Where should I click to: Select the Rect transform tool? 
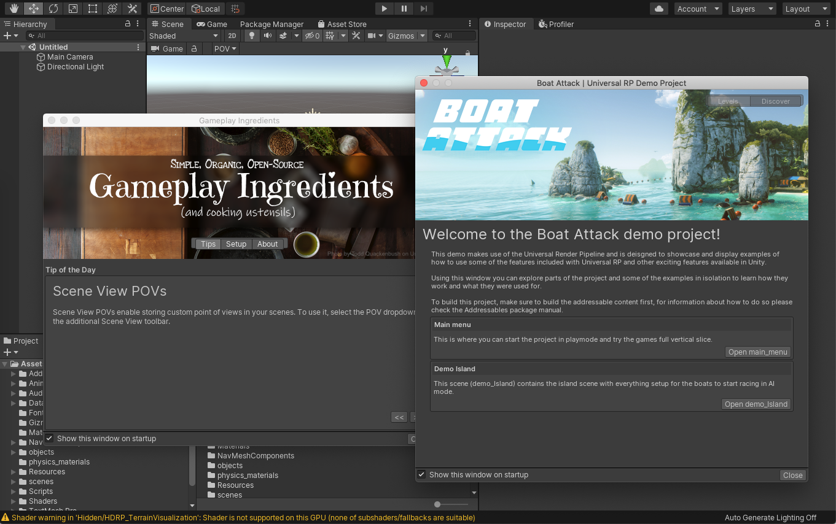(93, 9)
